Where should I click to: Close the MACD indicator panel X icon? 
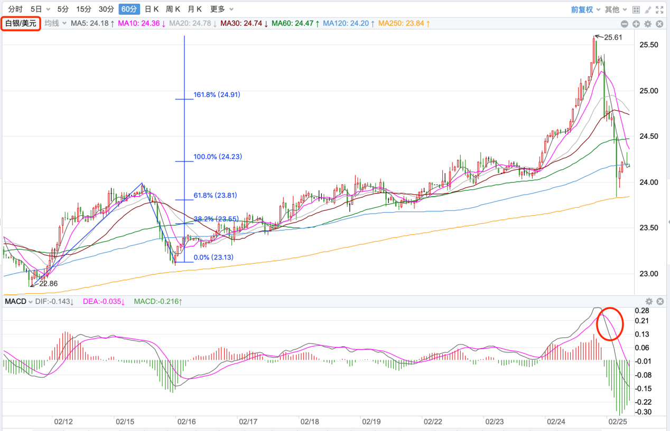tap(660, 301)
